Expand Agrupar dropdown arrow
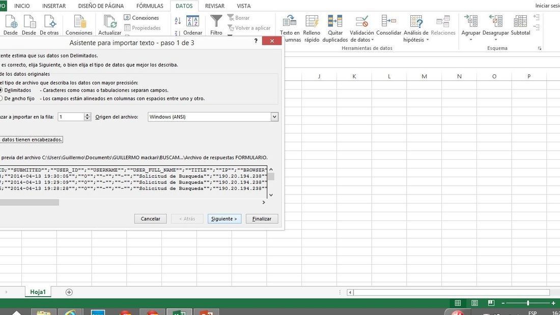This screenshot has height=315, width=560. click(x=471, y=39)
